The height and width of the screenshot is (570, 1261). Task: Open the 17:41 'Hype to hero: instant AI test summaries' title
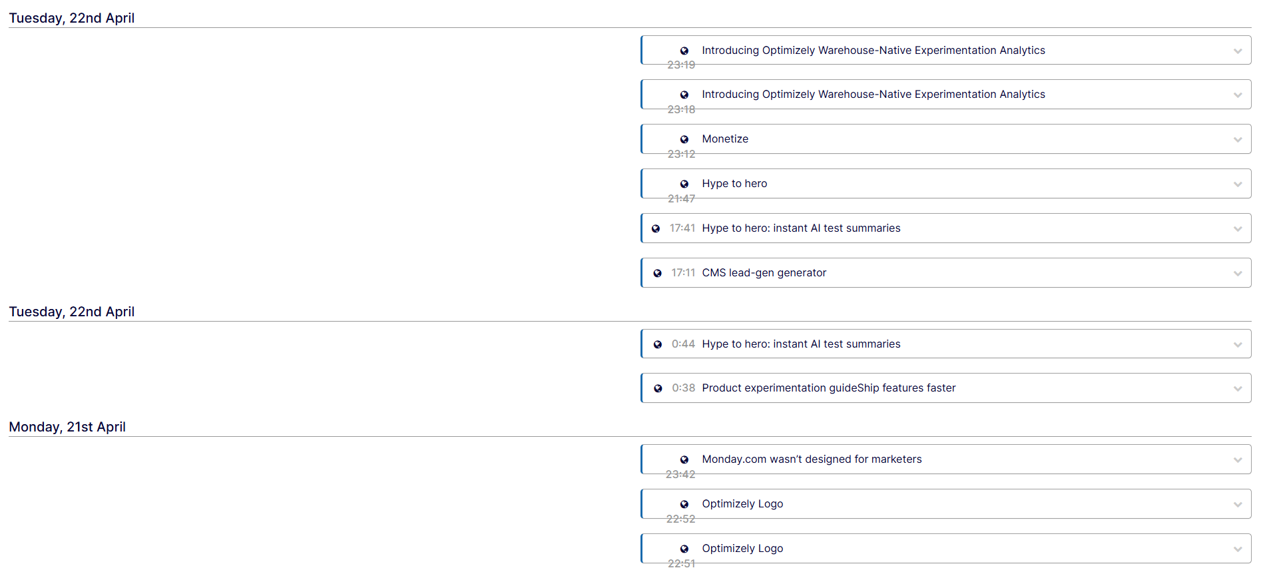coord(801,228)
